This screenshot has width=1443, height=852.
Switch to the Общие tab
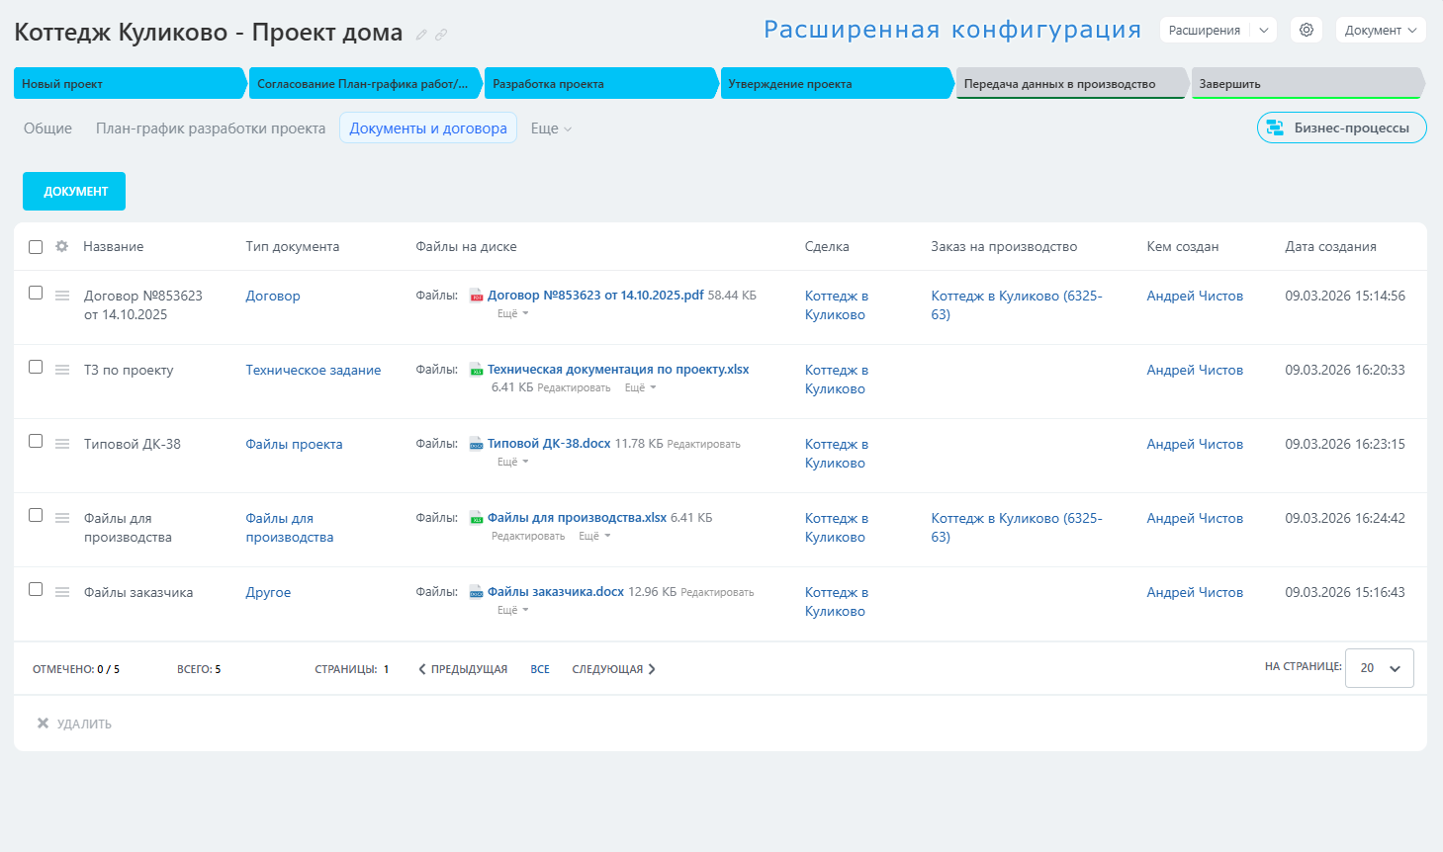click(x=47, y=128)
